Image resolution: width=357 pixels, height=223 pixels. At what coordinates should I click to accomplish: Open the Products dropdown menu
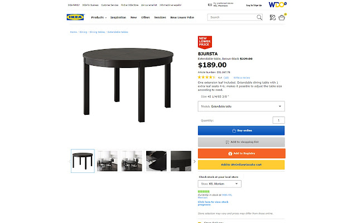coord(99,17)
